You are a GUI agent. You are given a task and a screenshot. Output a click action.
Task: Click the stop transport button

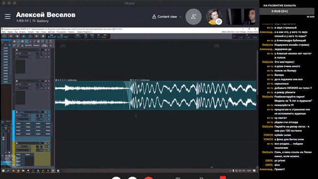17,36
